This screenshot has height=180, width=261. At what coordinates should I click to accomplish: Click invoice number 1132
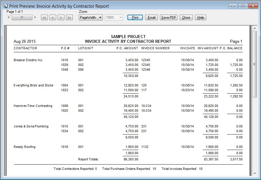coord(145,147)
